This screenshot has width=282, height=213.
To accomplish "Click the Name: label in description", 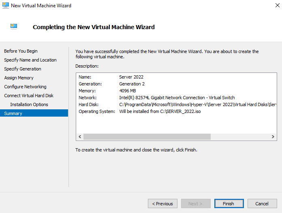I will [85, 77].
